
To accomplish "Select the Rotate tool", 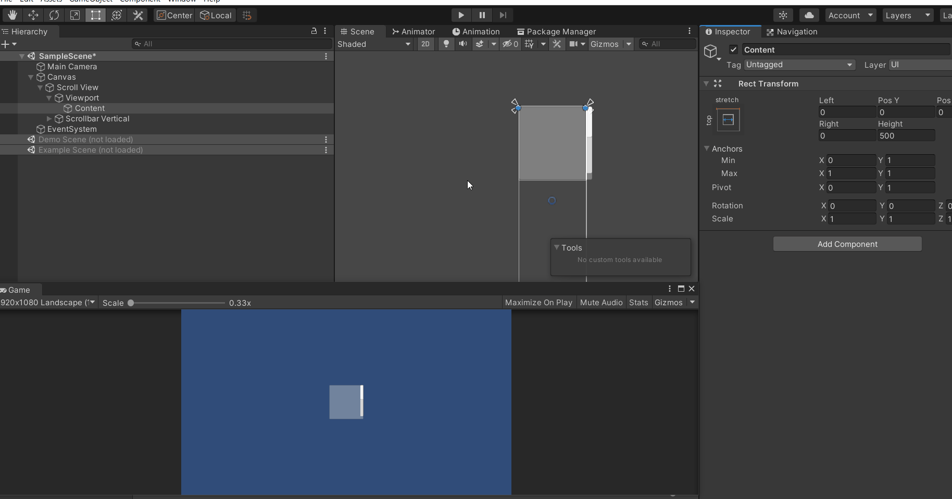I will [54, 15].
